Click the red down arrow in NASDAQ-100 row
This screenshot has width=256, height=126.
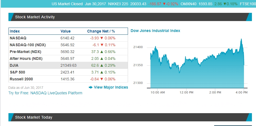click(x=102, y=45)
